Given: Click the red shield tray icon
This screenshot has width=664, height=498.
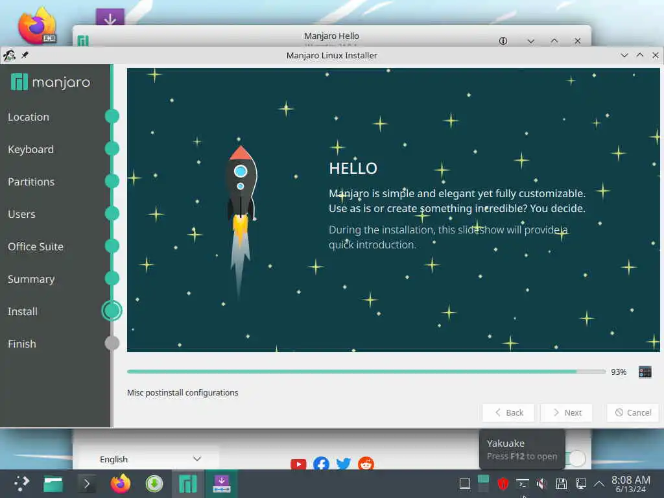Looking at the screenshot, I should [503, 484].
